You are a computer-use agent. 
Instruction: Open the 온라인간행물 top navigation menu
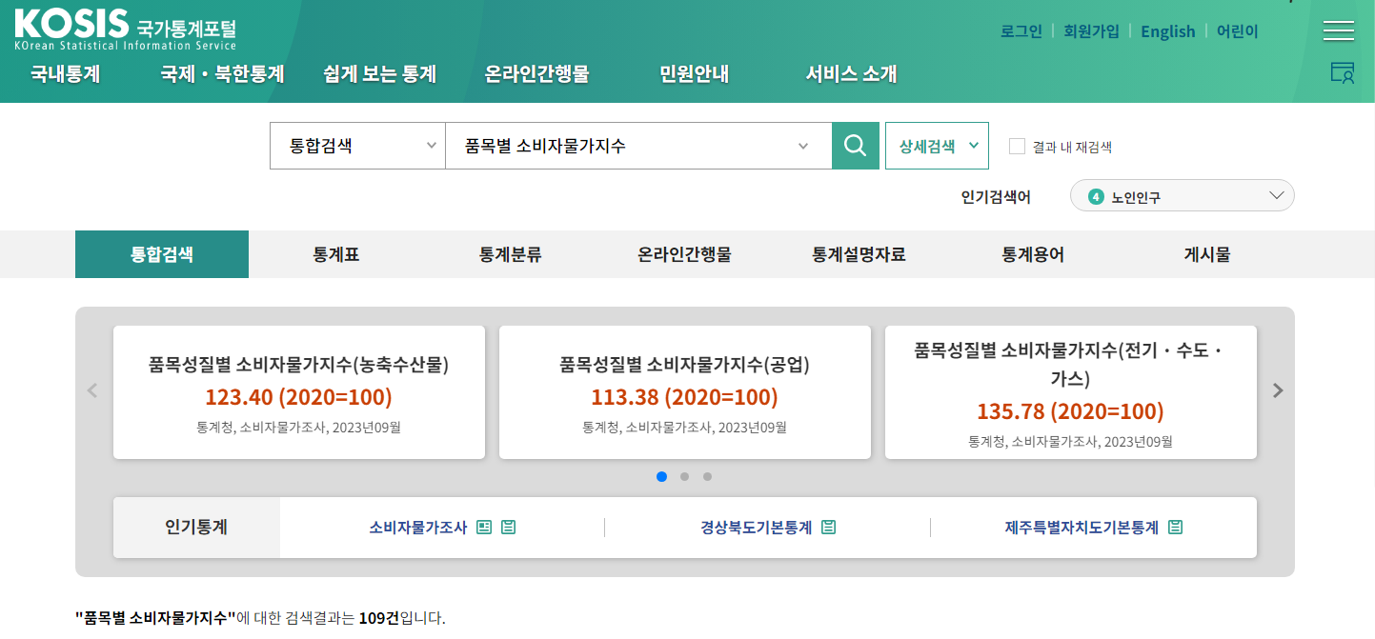tap(537, 74)
